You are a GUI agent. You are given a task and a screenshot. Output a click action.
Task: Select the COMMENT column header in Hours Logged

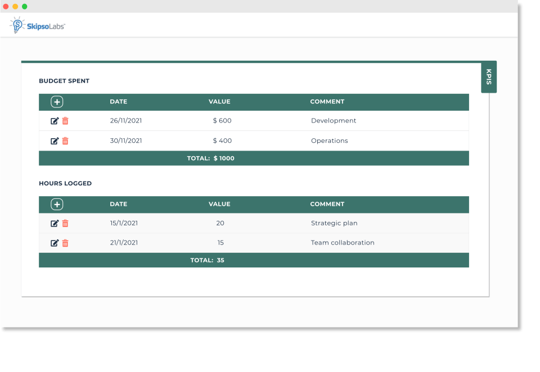pyautogui.click(x=327, y=204)
